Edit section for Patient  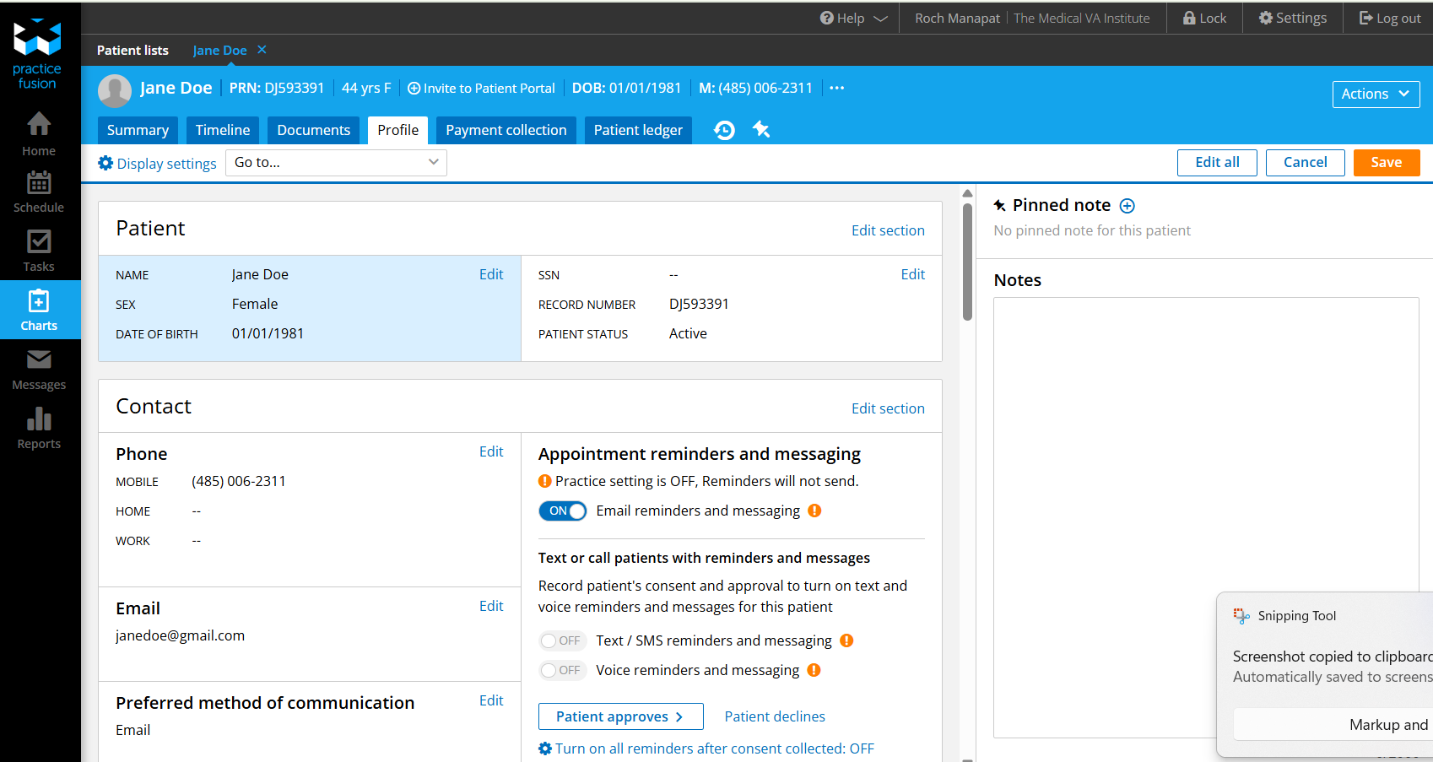(888, 230)
